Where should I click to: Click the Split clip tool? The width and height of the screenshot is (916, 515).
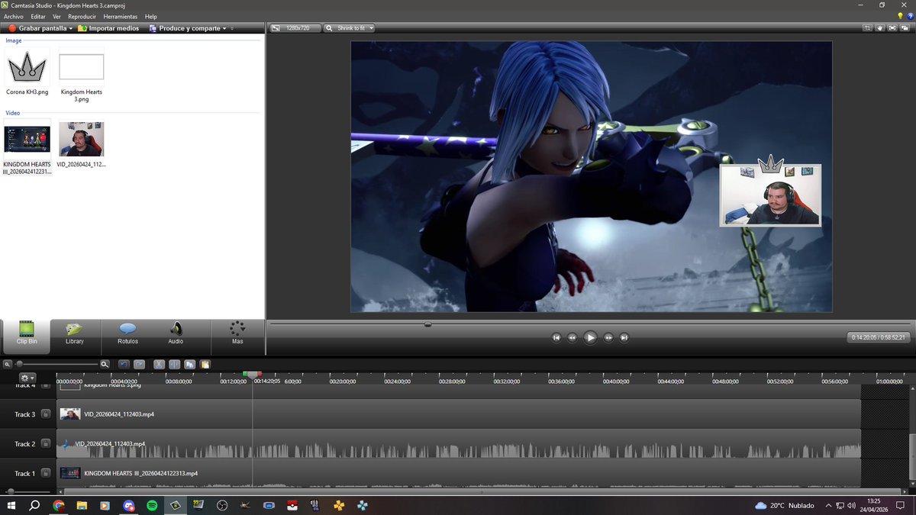pos(175,365)
